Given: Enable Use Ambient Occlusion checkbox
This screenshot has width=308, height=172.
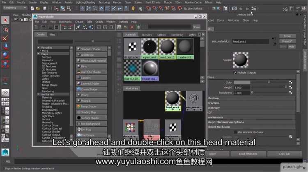Looking at the screenshot, I should [x=235, y=132].
